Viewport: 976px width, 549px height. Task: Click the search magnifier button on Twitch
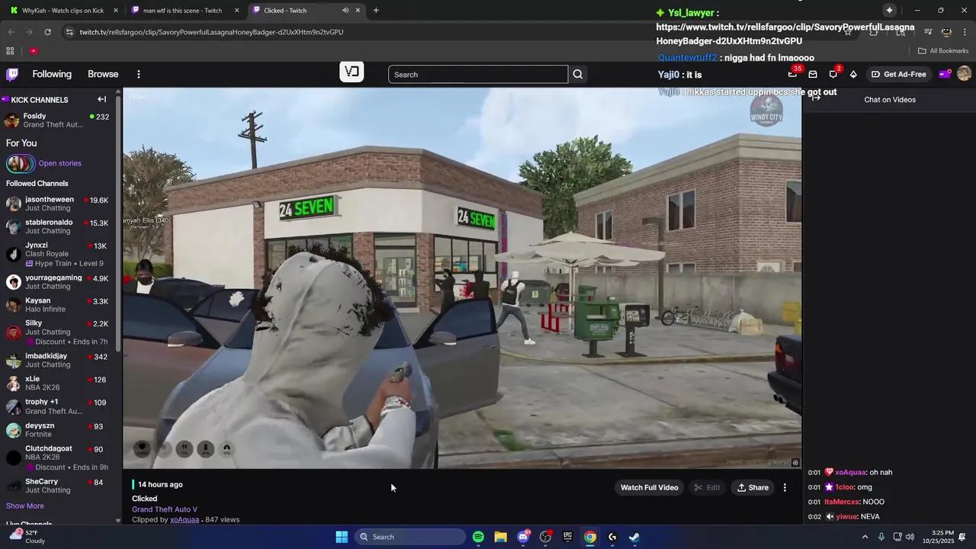tap(578, 74)
